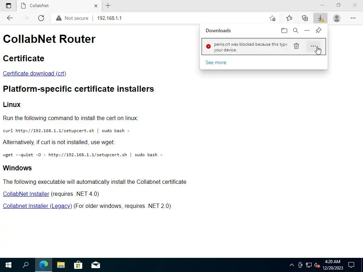Image resolution: width=363 pixels, height=272 pixels.
Task: Open the Collabnet Installer (Legacy) link
Action: pos(37,206)
